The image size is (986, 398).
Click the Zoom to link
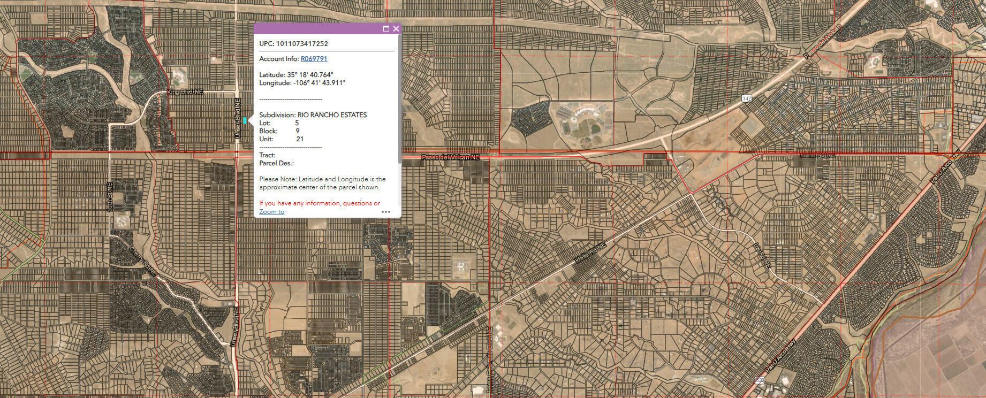272,212
